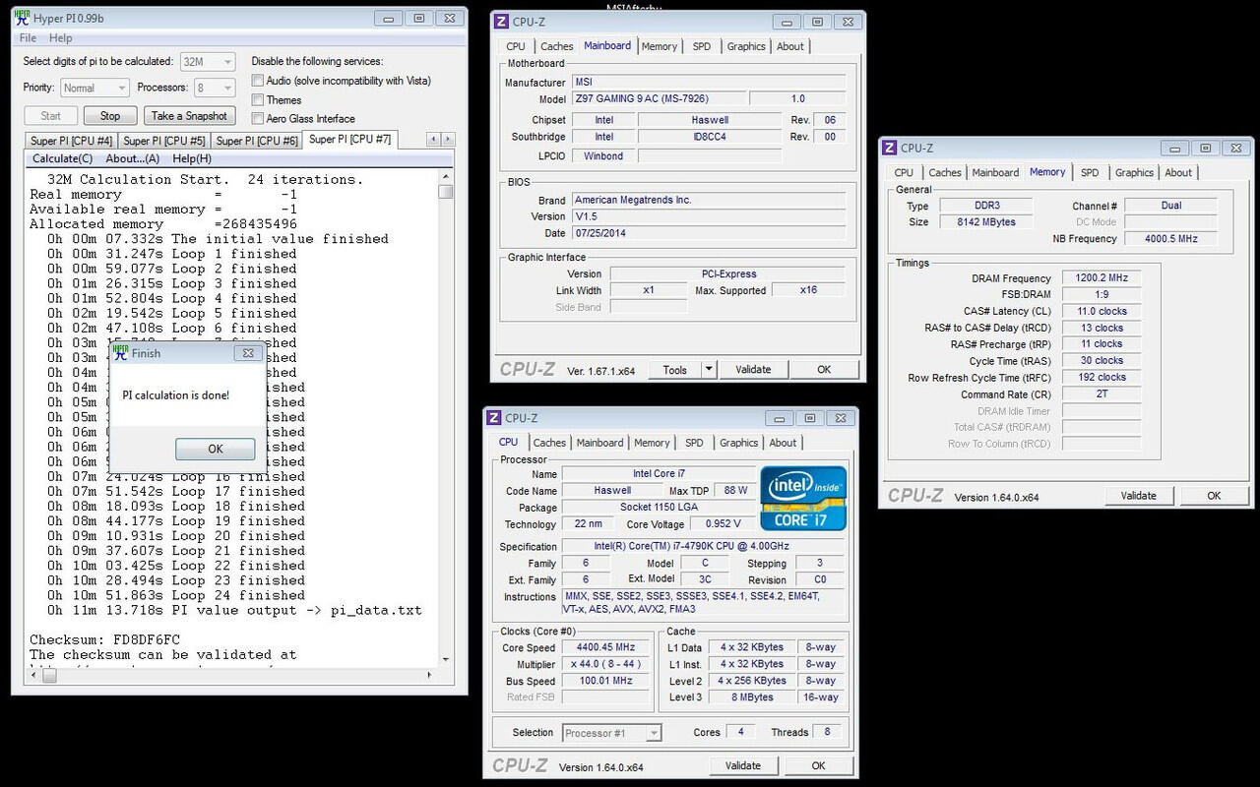The image size is (1260, 787).
Task: Open Memory tab in CPU-Z Mainboard window
Action: click(x=660, y=46)
